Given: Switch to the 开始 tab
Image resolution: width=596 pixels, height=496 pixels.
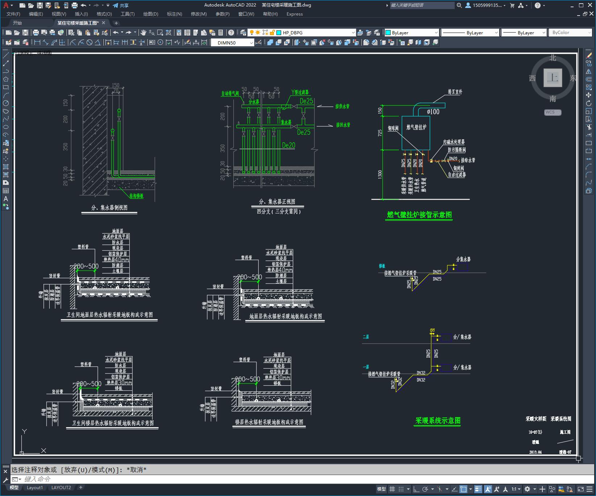Looking at the screenshot, I should (17, 23).
